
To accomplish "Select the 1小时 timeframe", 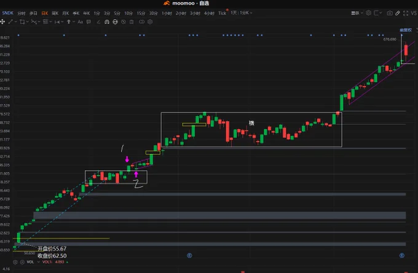I will 167,14.
